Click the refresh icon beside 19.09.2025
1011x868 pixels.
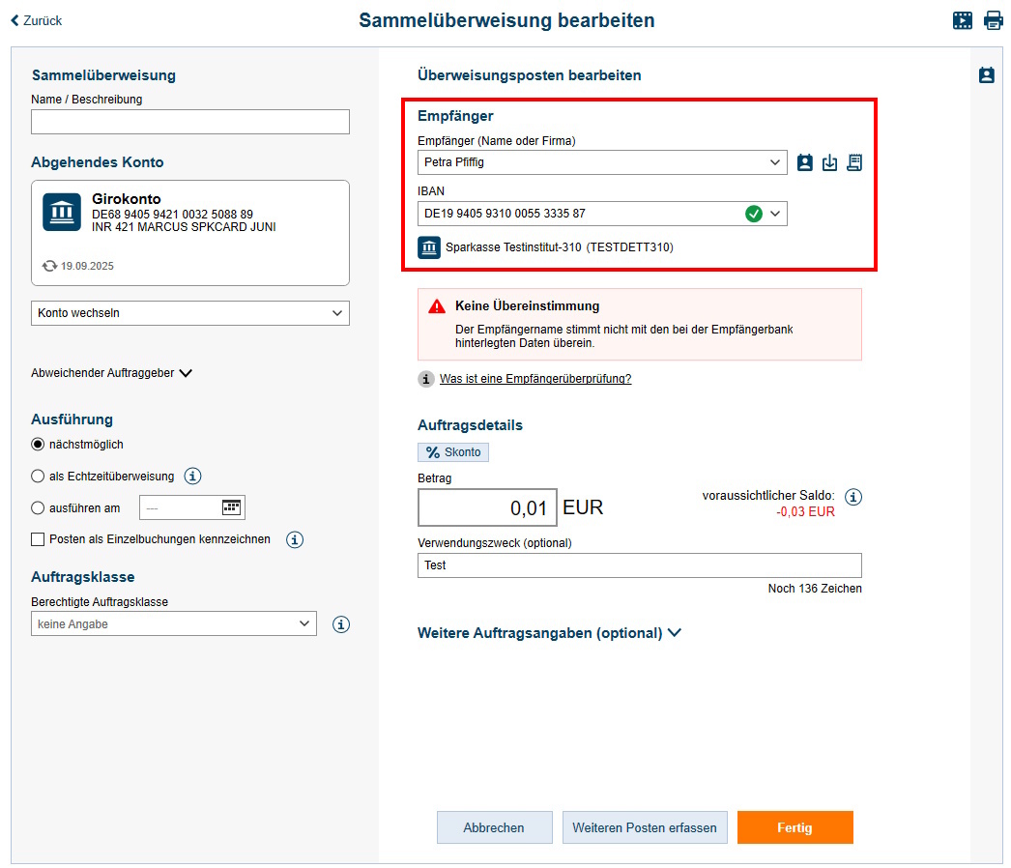pos(51,265)
